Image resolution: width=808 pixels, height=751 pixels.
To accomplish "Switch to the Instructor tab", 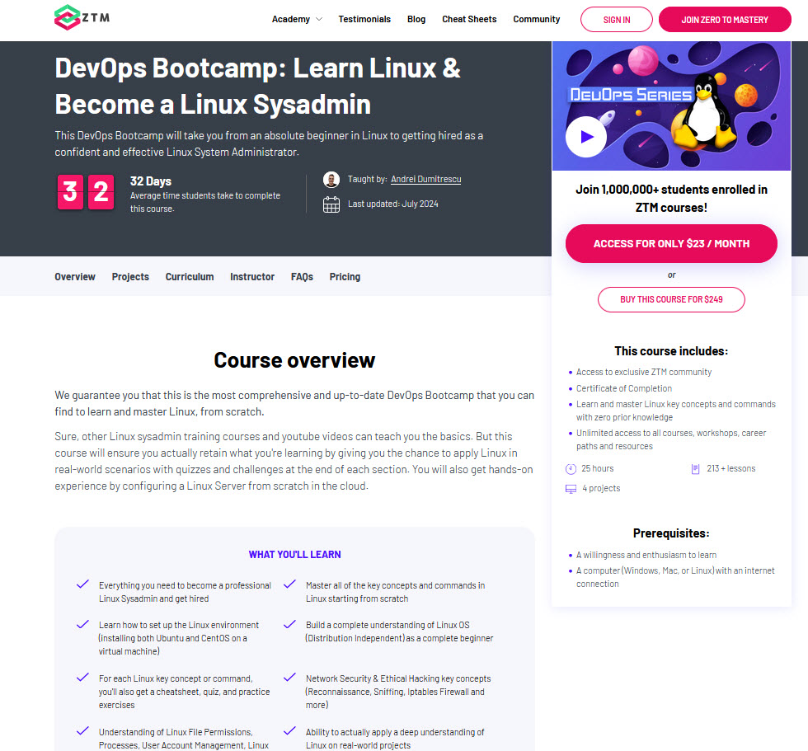I will pyautogui.click(x=252, y=277).
